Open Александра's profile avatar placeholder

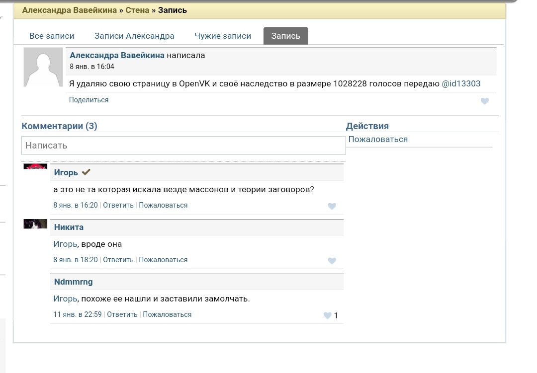(43, 68)
